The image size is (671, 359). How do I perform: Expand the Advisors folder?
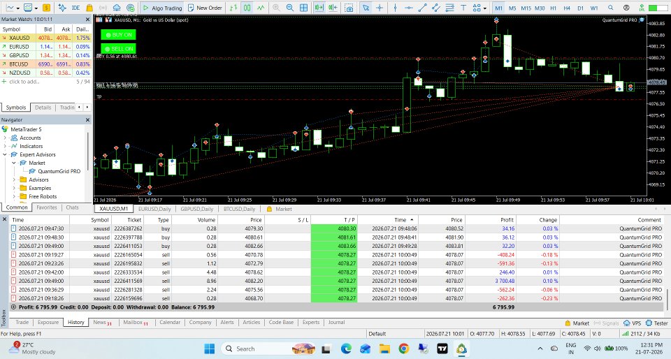point(14,179)
